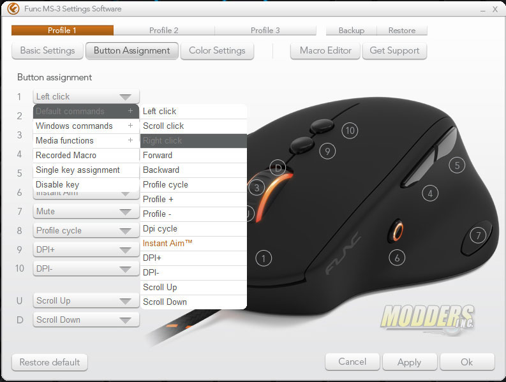Click button marker 1 on the mouse image

click(x=264, y=258)
